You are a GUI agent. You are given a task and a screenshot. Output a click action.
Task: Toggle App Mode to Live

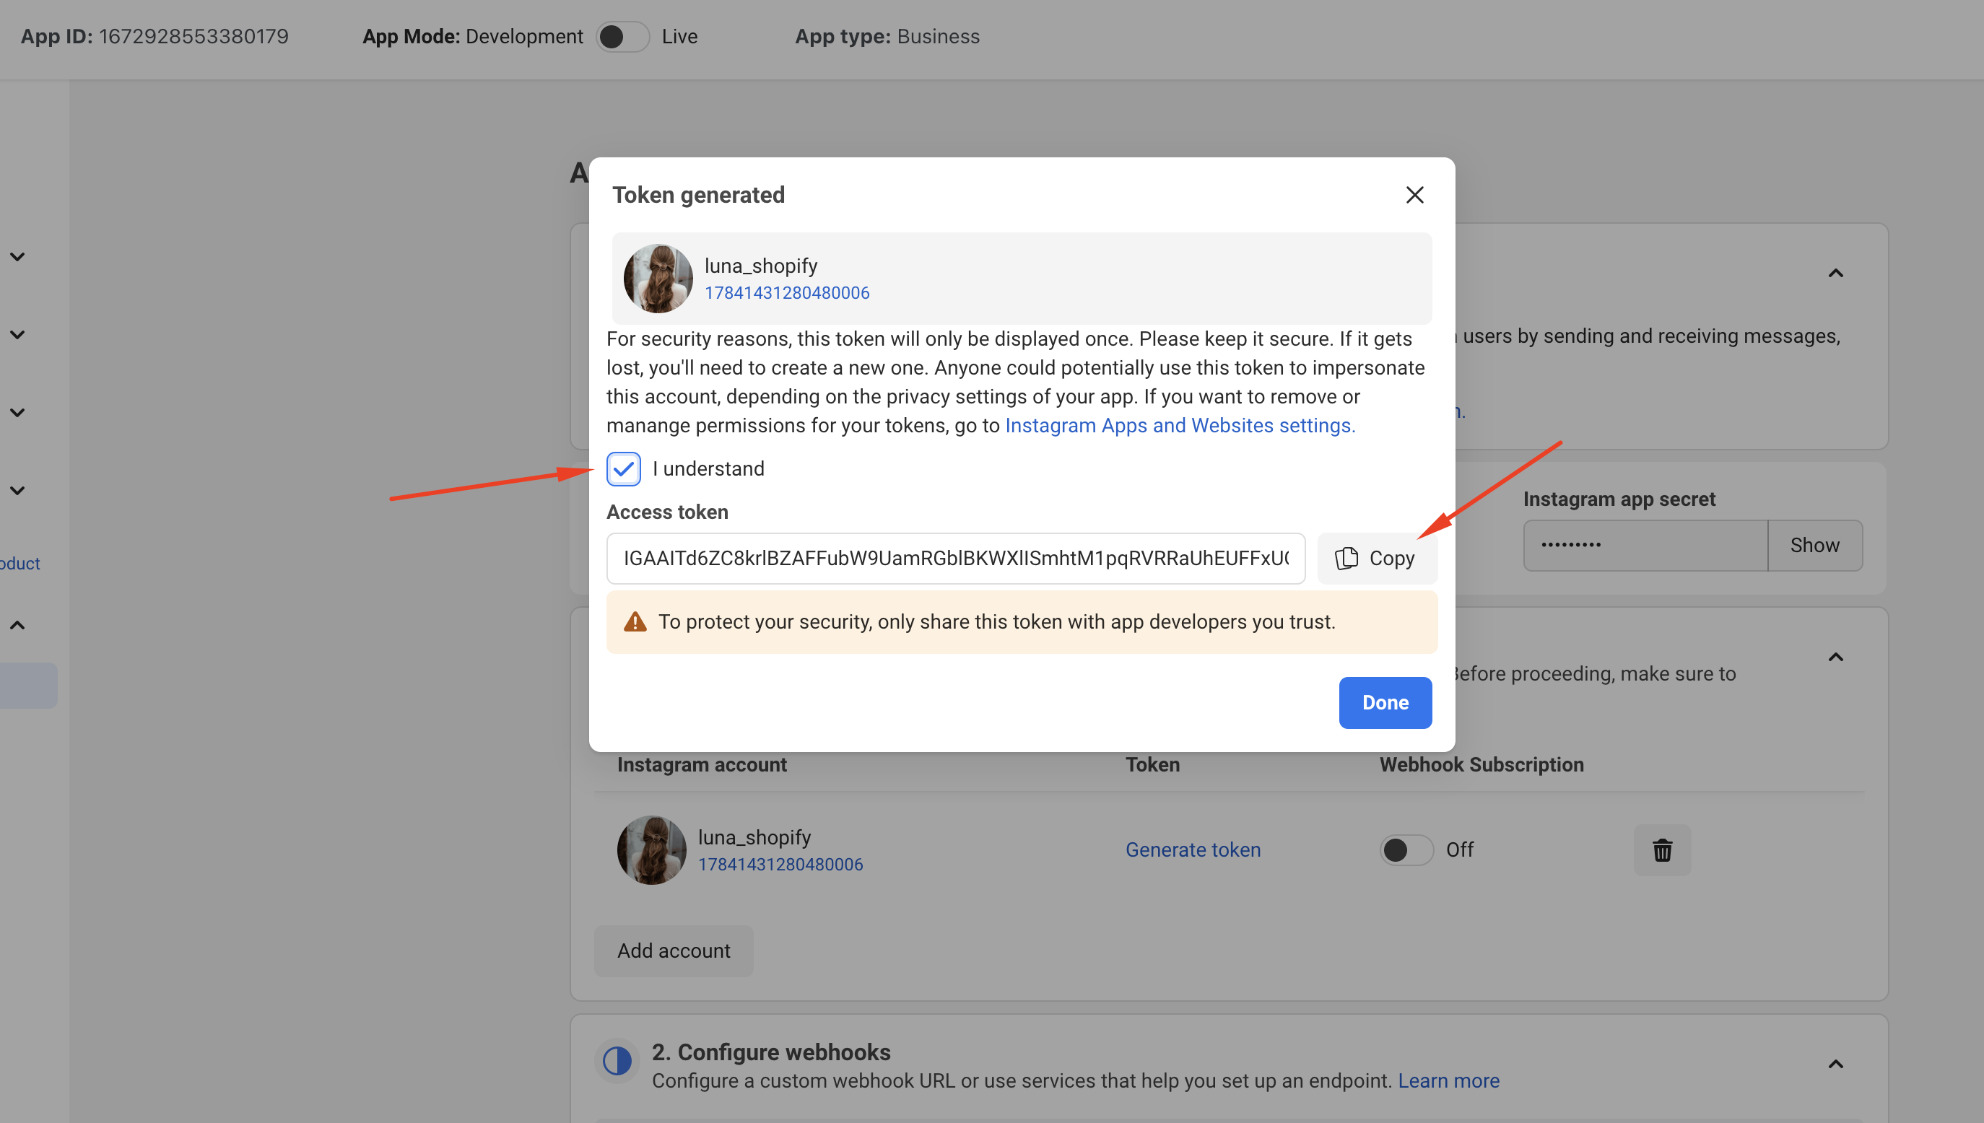(622, 37)
